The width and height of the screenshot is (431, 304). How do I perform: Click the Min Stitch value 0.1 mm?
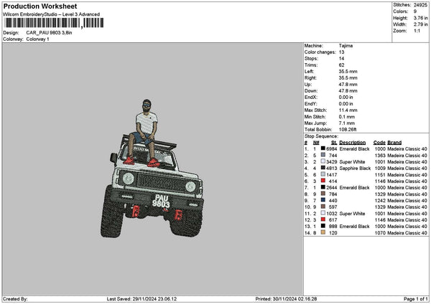pos(347,117)
